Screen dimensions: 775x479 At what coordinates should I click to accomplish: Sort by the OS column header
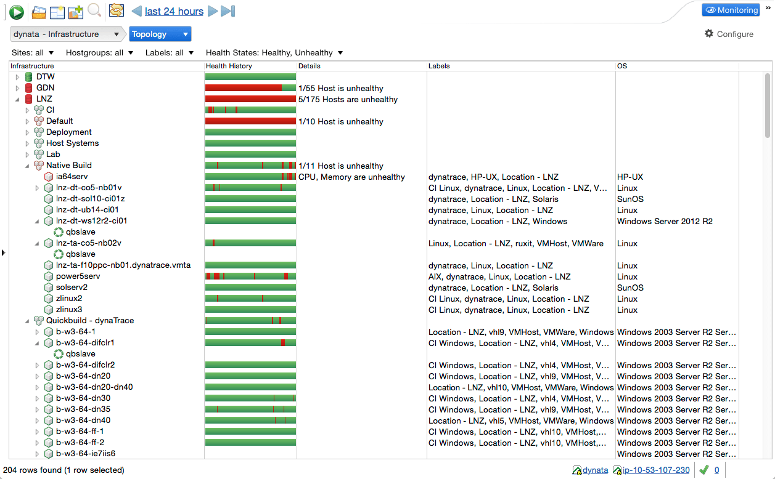677,66
